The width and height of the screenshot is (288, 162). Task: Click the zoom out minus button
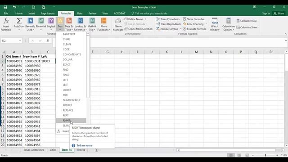[x=253, y=155]
